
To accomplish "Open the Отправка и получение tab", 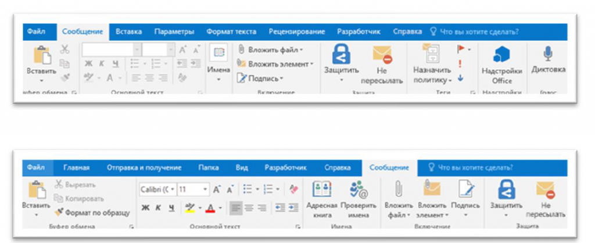I will point(144,167).
